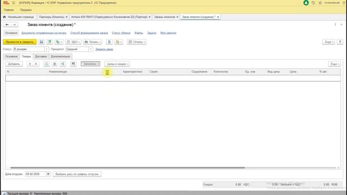Click the Цена column header

click(x=293, y=71)
